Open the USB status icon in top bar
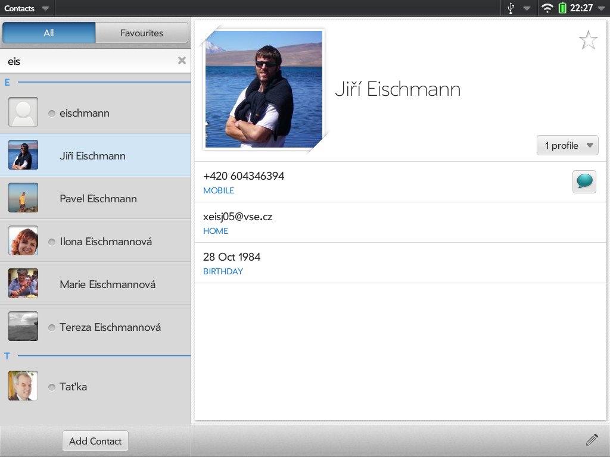Image resolution: width=610 pixels, height=457 pixels. pos(511,8)
